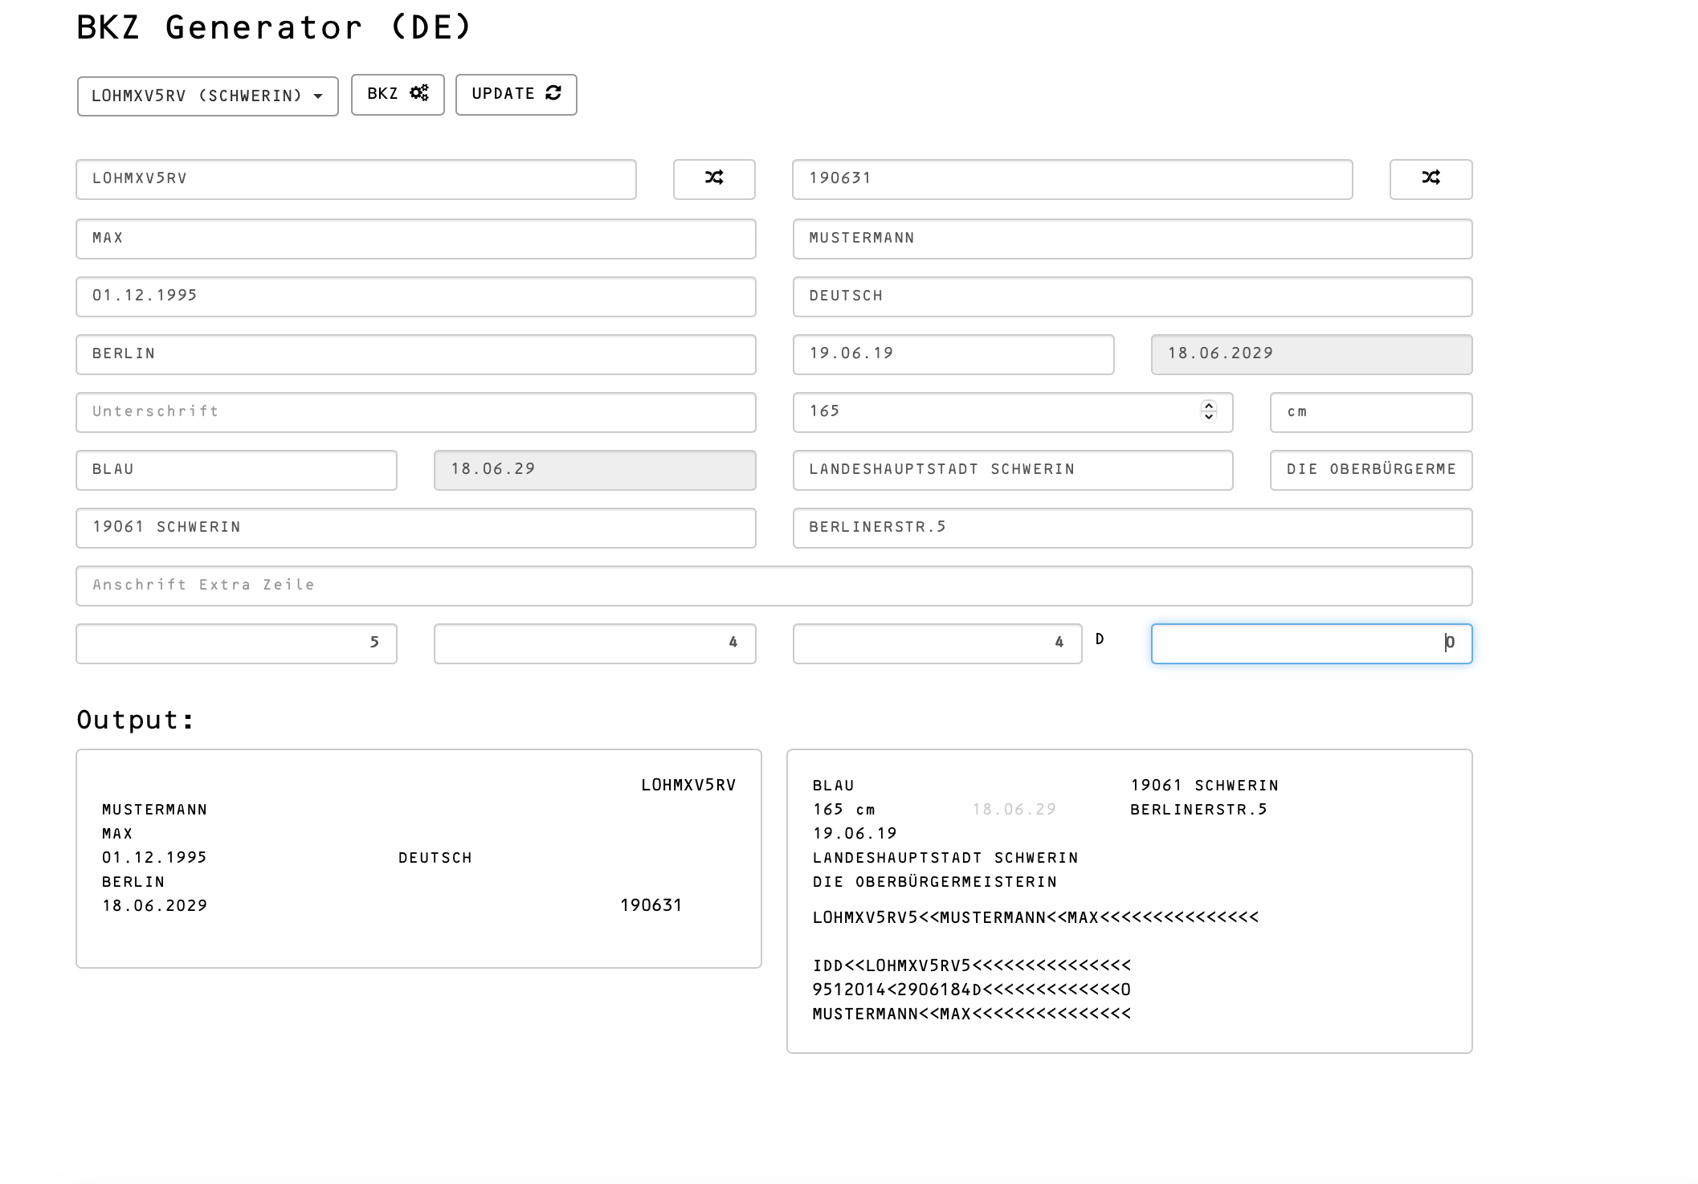Click the UPDATE refresh button
This screenshot has height=1184, width=1698.
[x=516, y=95]
